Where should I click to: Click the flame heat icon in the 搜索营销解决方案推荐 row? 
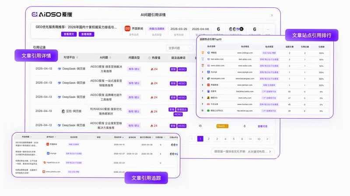[152, 69]
